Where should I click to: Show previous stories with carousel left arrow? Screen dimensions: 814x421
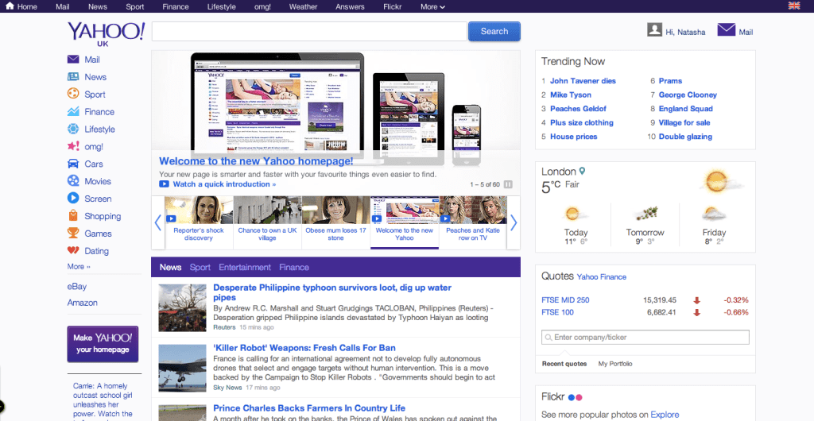pyautogui.click(x=157, y=222)
